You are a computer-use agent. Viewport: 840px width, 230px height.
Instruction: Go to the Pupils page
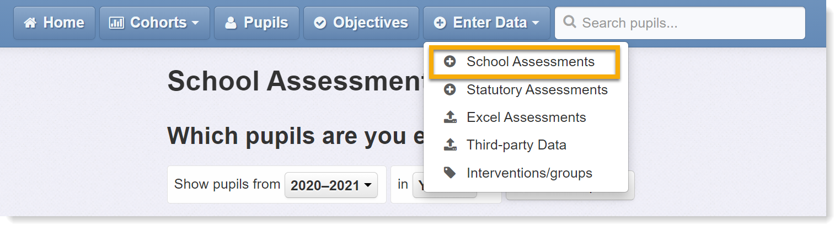(x=256, y=23)
